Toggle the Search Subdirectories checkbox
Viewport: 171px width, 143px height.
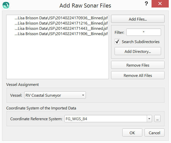(117, 42)
